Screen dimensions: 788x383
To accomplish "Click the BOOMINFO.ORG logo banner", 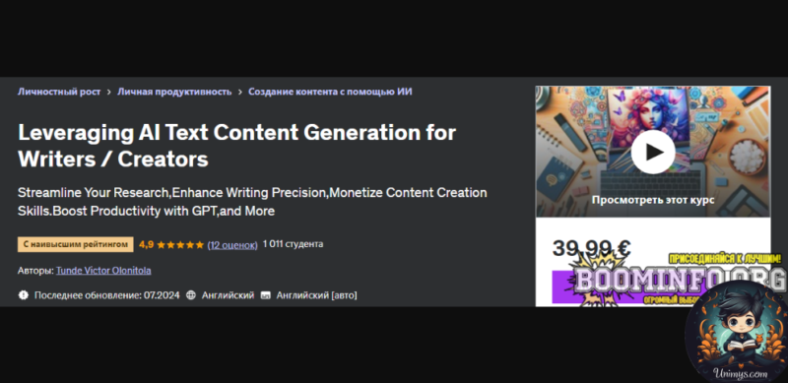I will [x=678, y=280].
